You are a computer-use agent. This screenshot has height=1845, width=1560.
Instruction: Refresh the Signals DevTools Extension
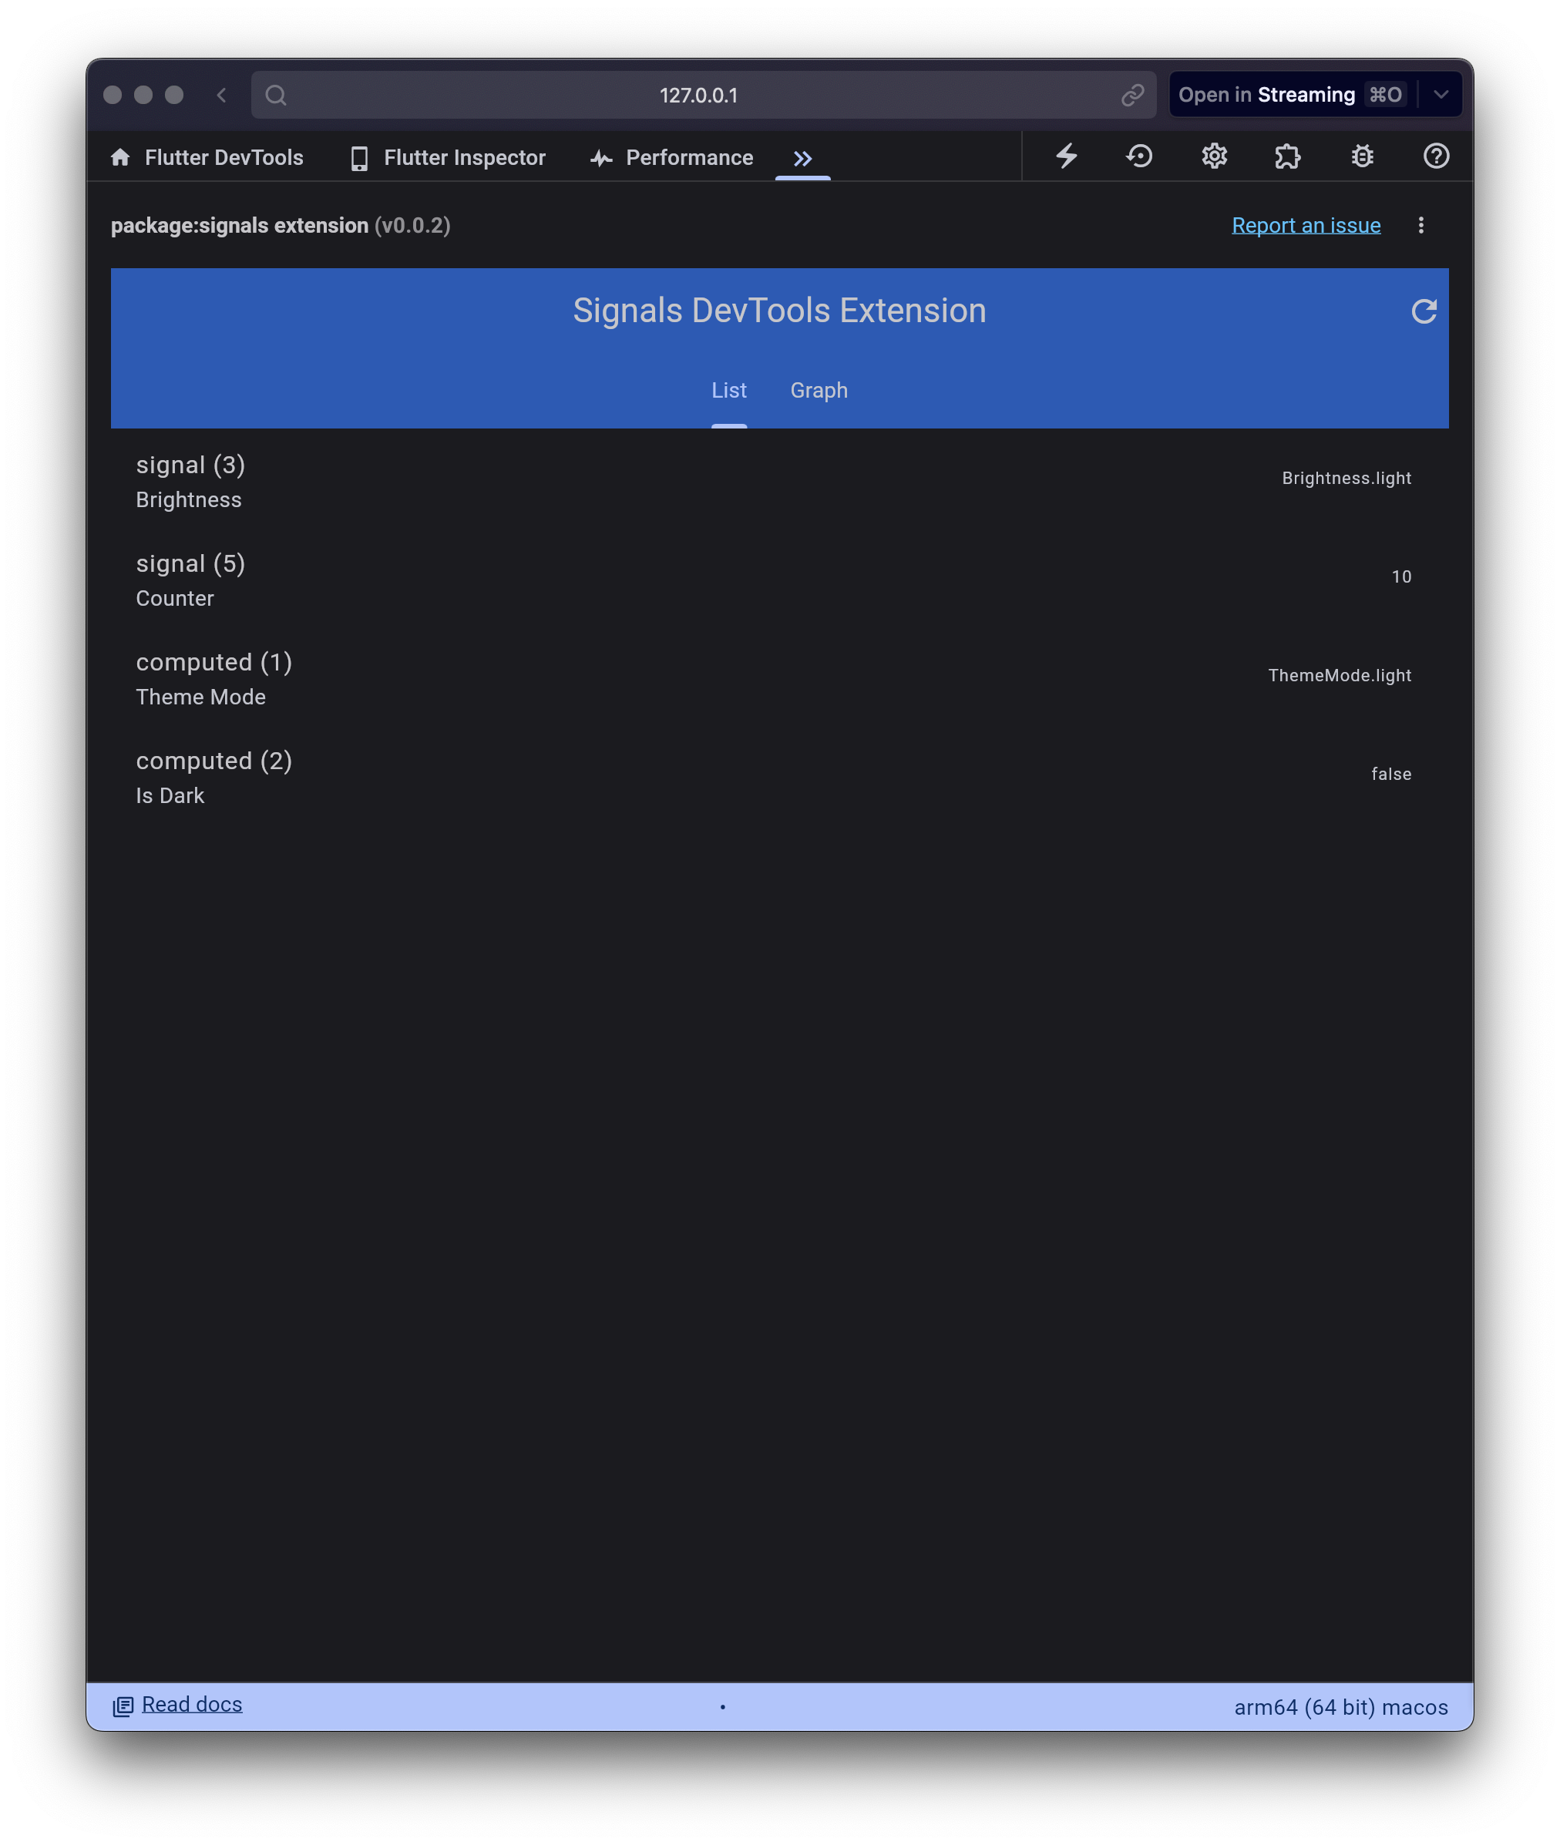[1423, 311]
